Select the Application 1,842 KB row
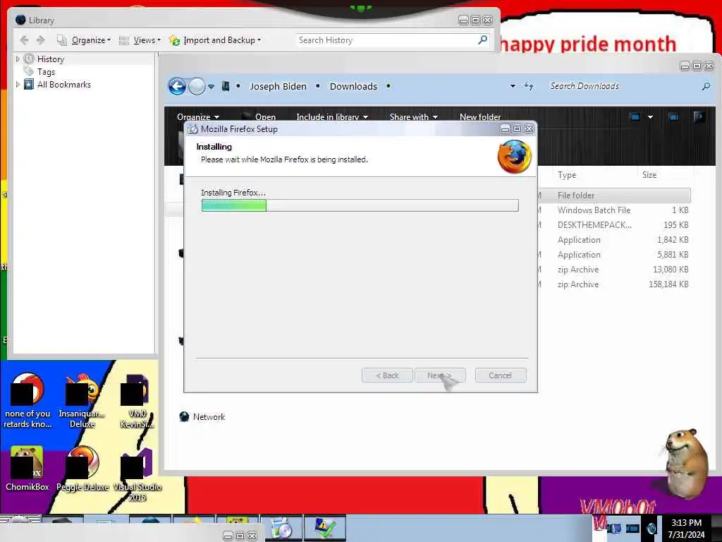Image resolution: width=722 pixels, height=542 pixels. coord(614,240)
